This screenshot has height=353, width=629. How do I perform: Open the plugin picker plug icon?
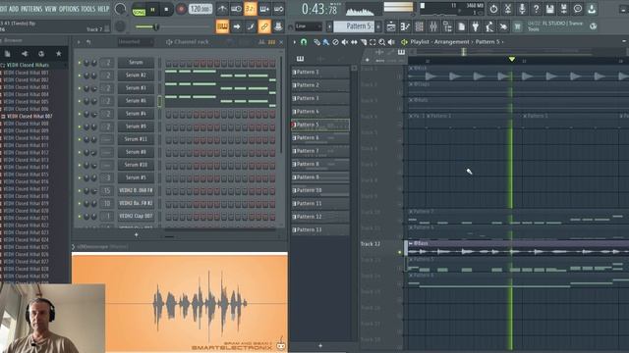point(476,26)
